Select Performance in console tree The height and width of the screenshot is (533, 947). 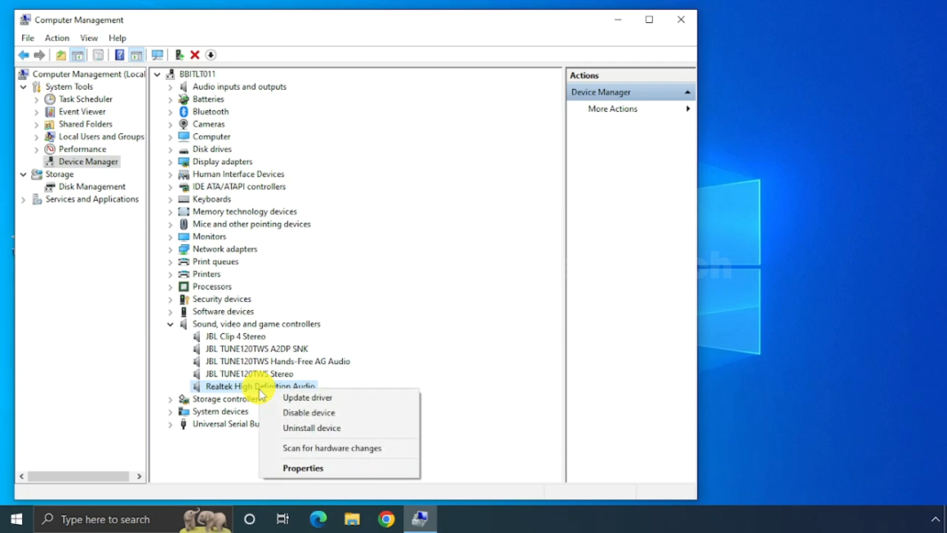(82, 149)
